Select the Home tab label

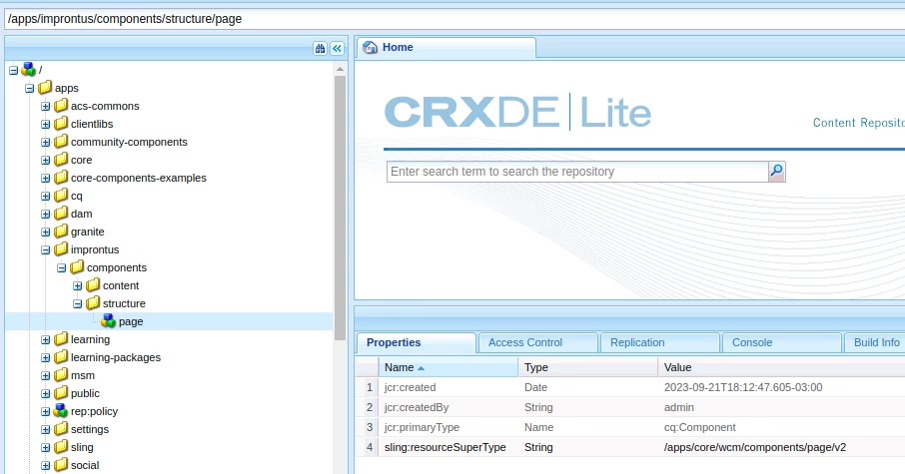pos(398,47)
